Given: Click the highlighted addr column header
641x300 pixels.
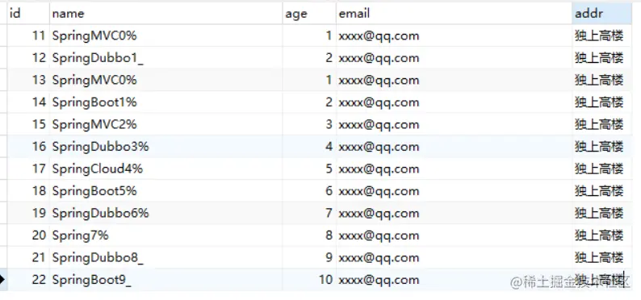Looking at the screenshot, I should click(602, 14).
